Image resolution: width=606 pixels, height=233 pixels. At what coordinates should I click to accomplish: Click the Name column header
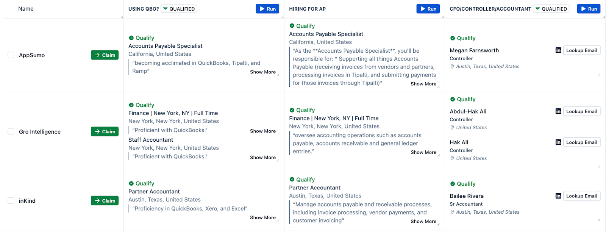pos(26,9)
